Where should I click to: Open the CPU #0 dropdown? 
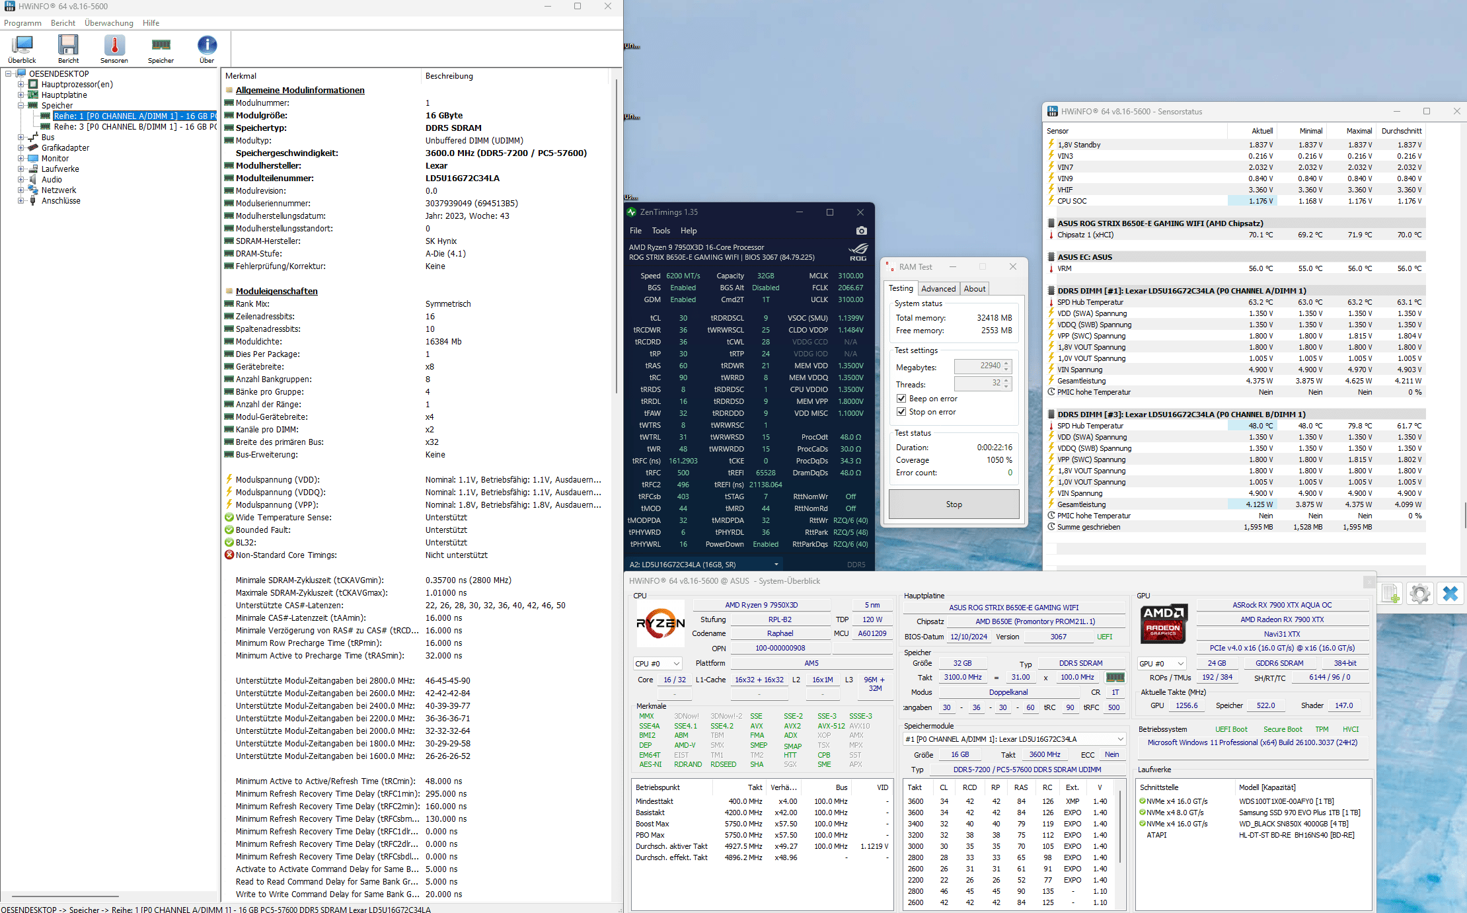658,663
